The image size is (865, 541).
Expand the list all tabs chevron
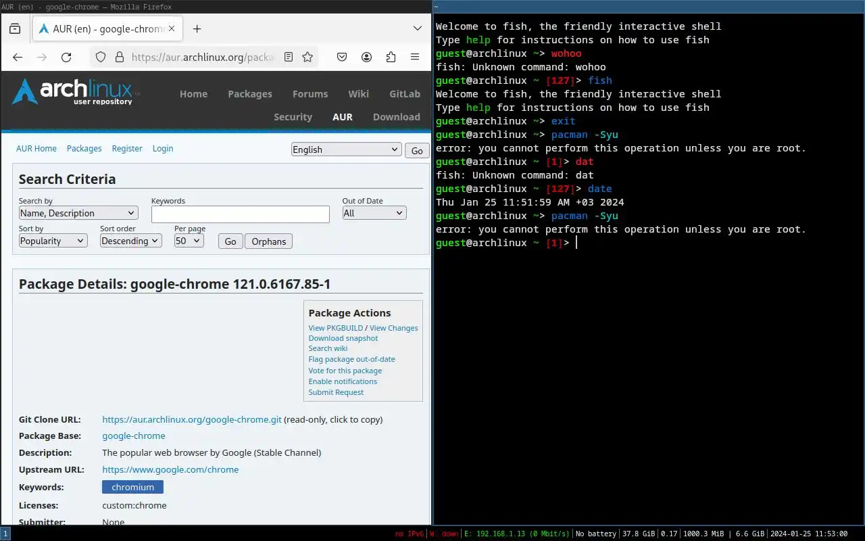(x=418, y=29)
